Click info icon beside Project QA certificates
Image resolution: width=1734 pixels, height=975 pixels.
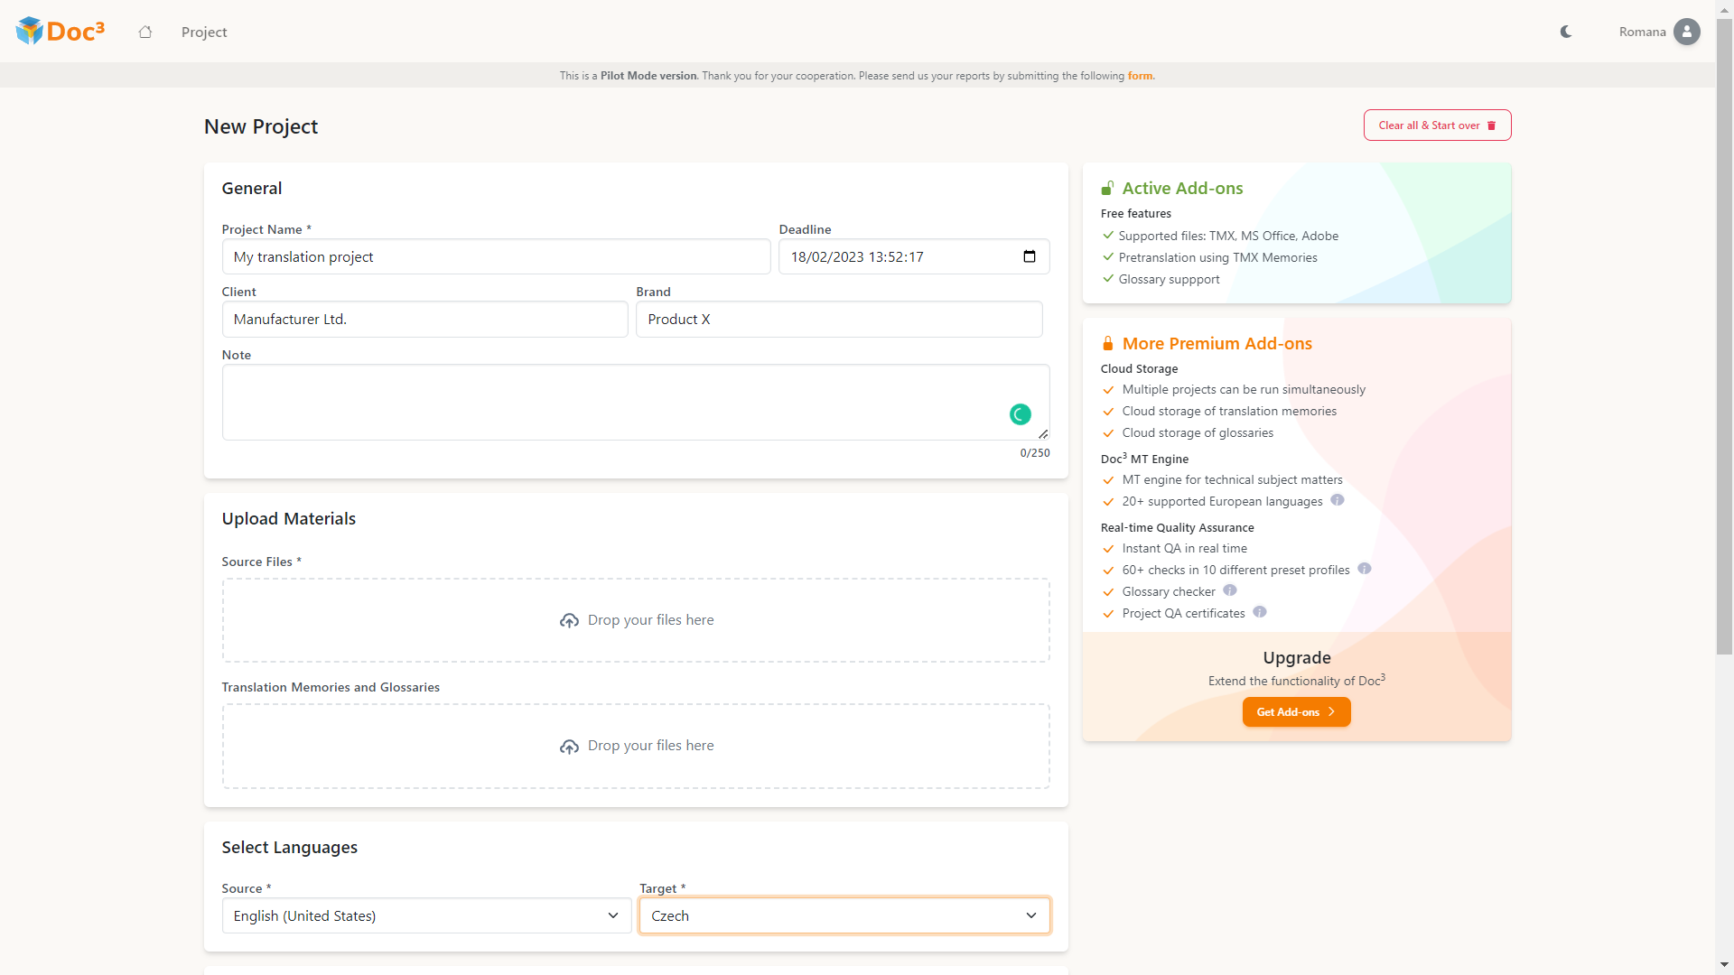[x=1260, y=612]
